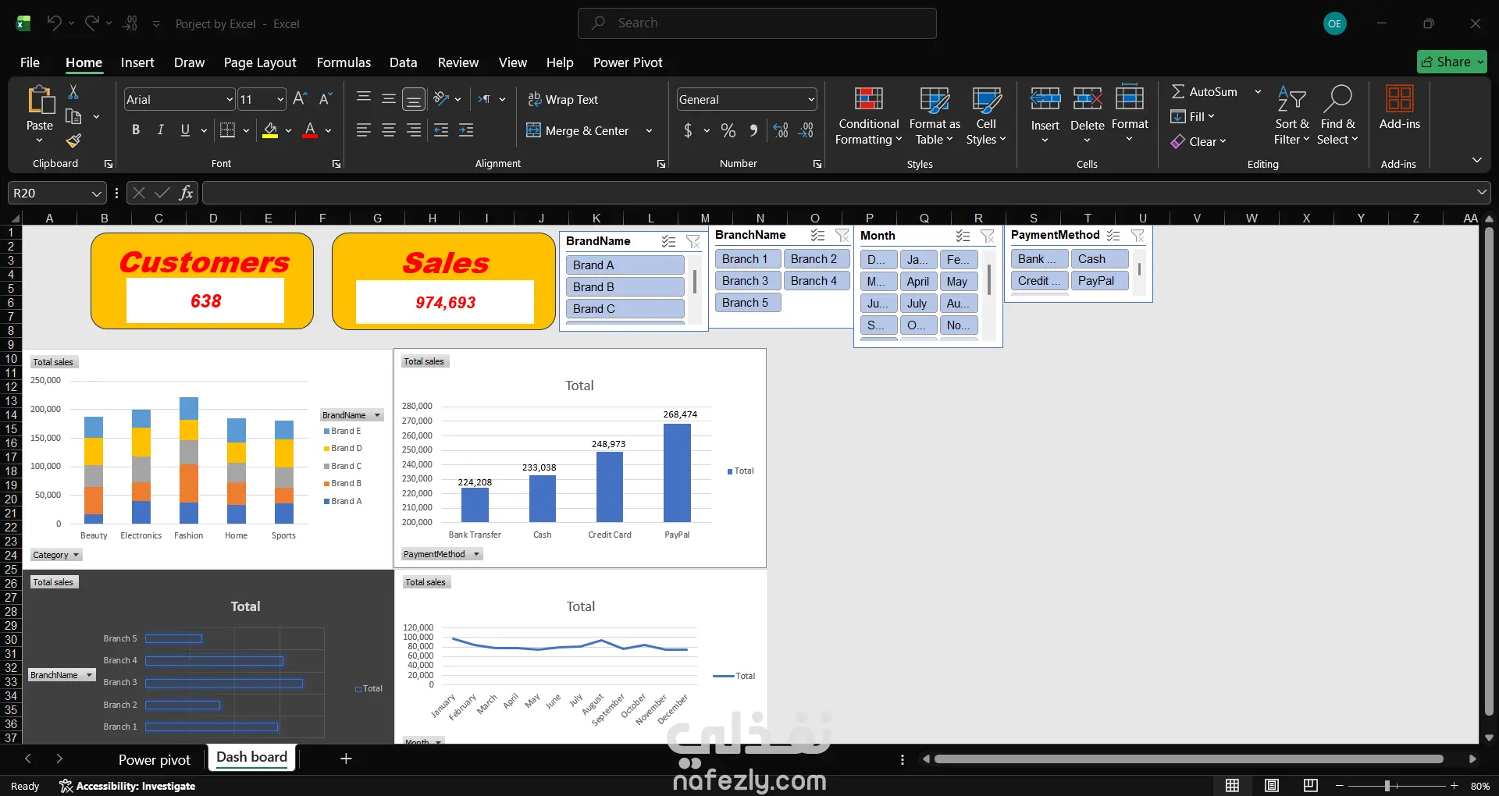Screen dimensions: 1499x796
Task: Open the PaymentMethod filter dropdown on chart
Action: (476, 554)
